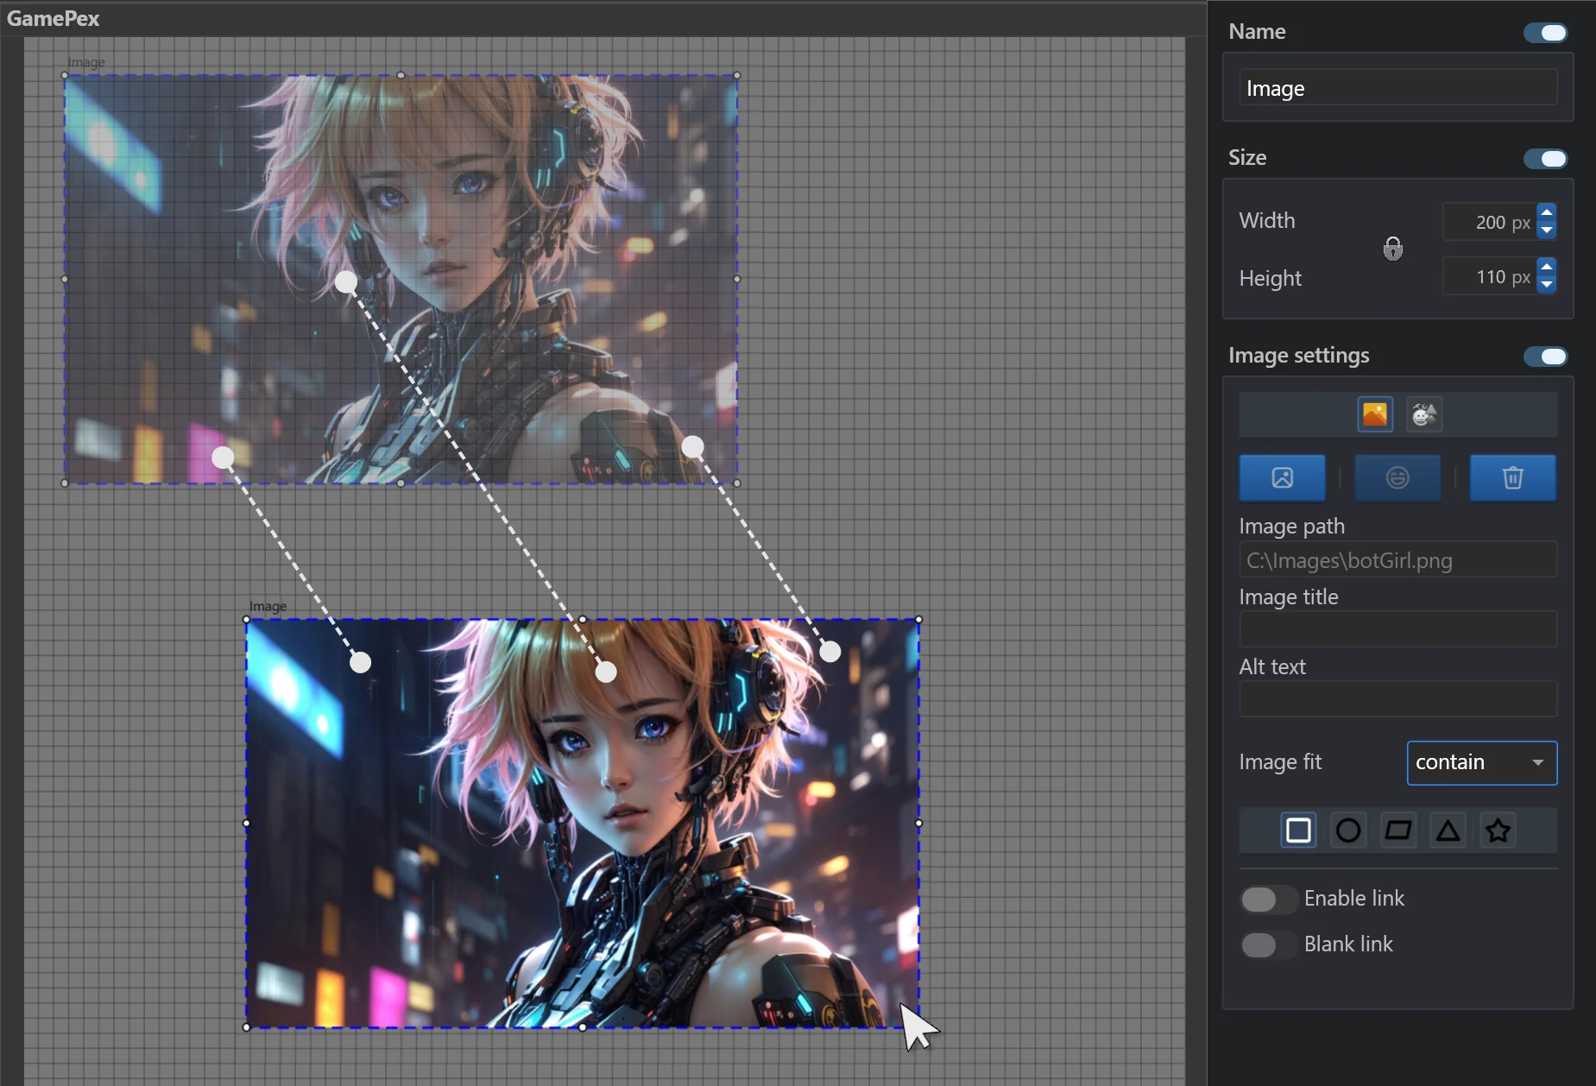This screenshot has width=1596, height=1086.
Task: Select the triangle shape icon
Action: coord(1448,830)
